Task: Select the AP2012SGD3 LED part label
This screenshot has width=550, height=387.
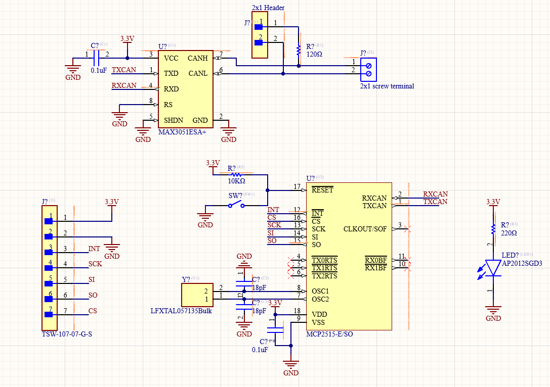Action: pyautogui.click(x=522, y=263)
